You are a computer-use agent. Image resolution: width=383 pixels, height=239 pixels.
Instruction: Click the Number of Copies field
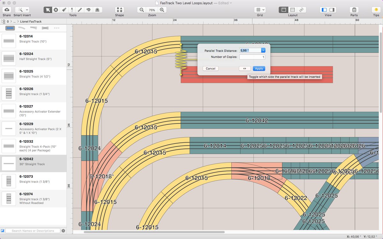pyautogui.click(x=252, y=57)
